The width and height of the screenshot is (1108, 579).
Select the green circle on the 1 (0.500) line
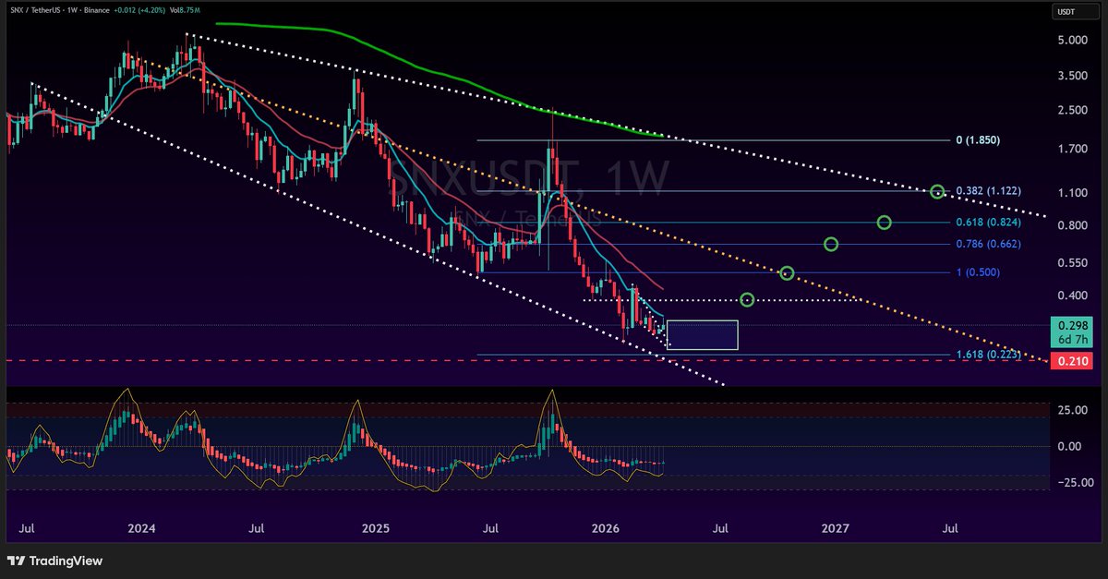[x=787, y=273]
